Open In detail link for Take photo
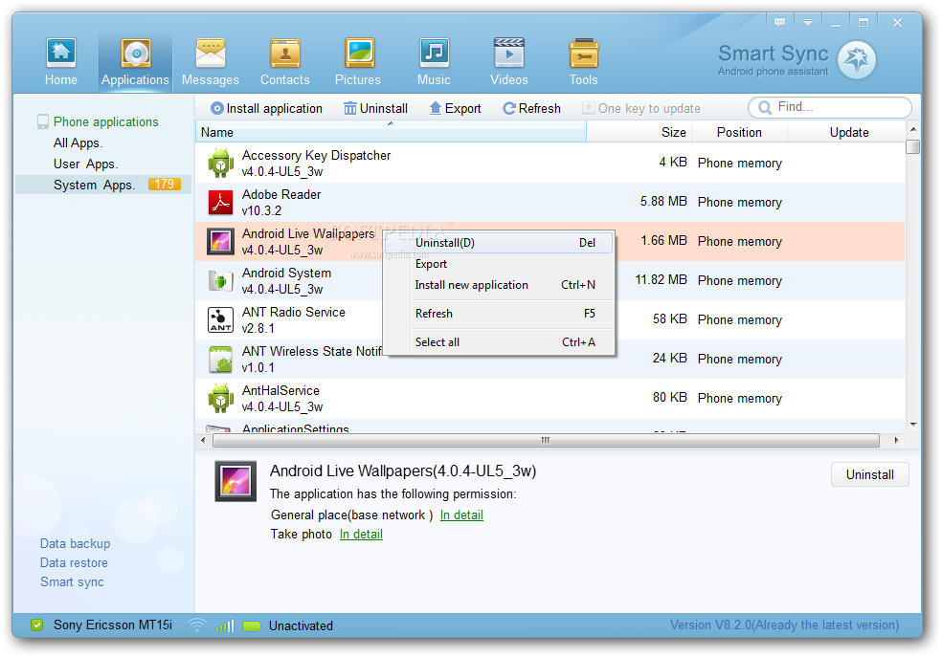The height and width of the screenshot is (657, 942). click(x=361, y=534)
